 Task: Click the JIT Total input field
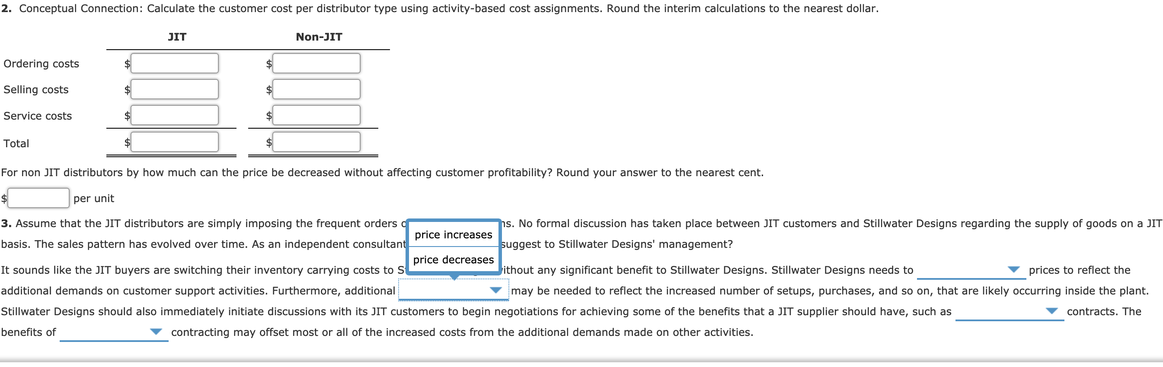[174, 142]
